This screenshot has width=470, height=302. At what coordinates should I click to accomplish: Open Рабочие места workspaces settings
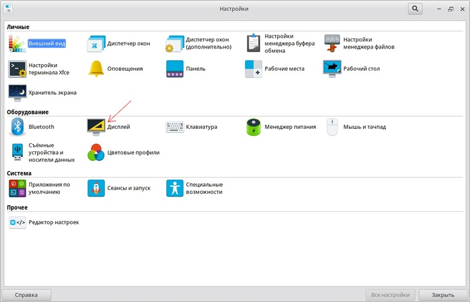[x=253, y=69]
